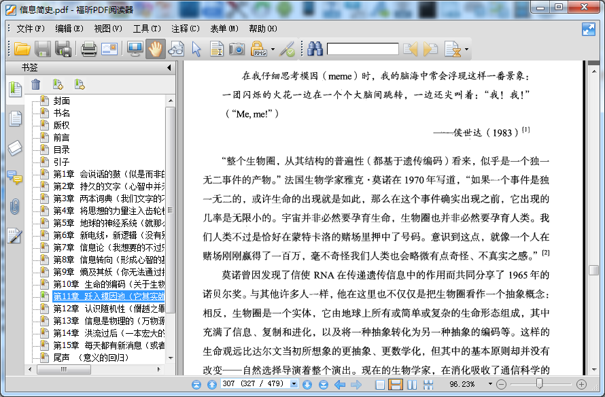Click the signature validation pen icon
Image resolution: width=605 pixels, height=397 pixels.
287,49
